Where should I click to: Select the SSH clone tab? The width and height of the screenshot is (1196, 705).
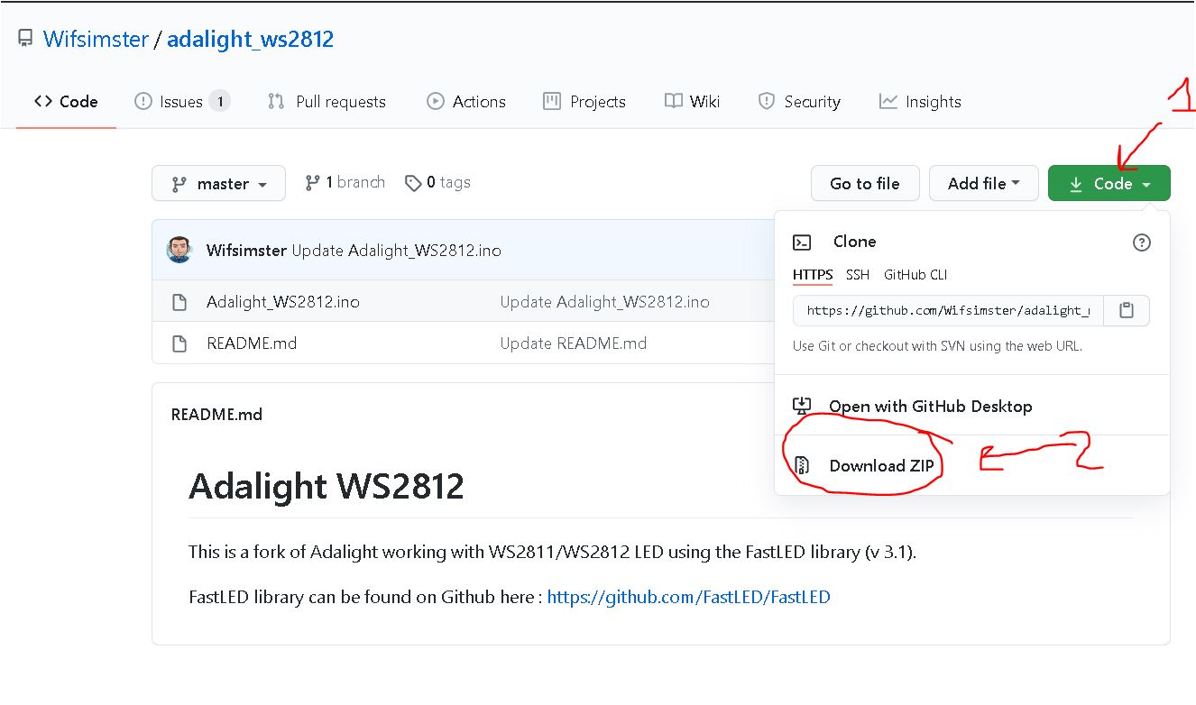click(858, 275)
